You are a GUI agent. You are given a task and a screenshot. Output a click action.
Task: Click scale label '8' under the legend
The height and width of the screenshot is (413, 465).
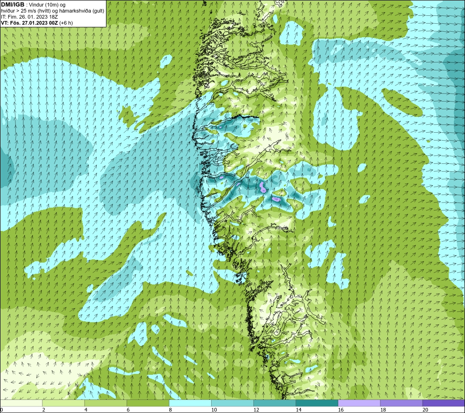(171, 410)
